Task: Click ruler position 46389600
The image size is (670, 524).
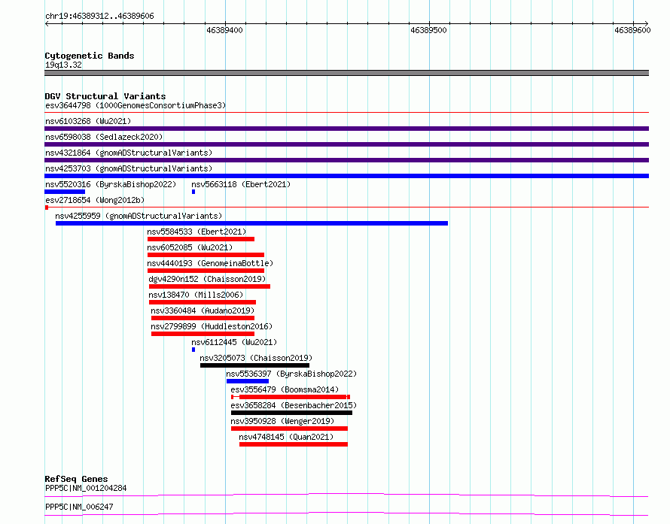Action: (632, 30)
